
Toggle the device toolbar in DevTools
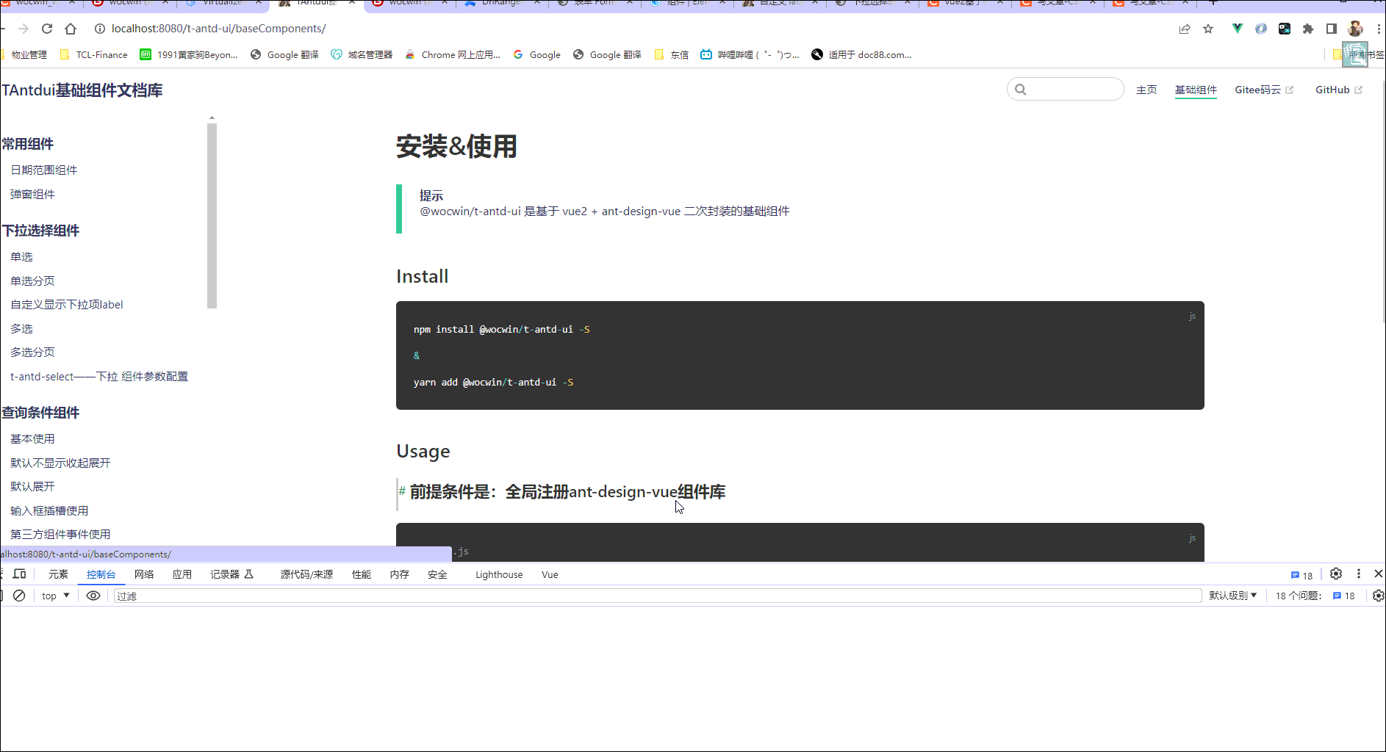[x=19, y=574]
